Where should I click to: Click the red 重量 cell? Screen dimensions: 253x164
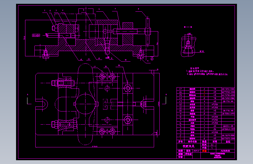204,151
